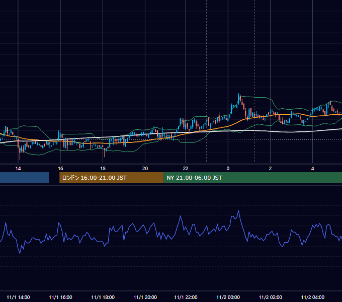The width and height of the screenshot is (342, 302).
Task: Click the 20 hour label on the price chart axis
Action: [145, 169]
